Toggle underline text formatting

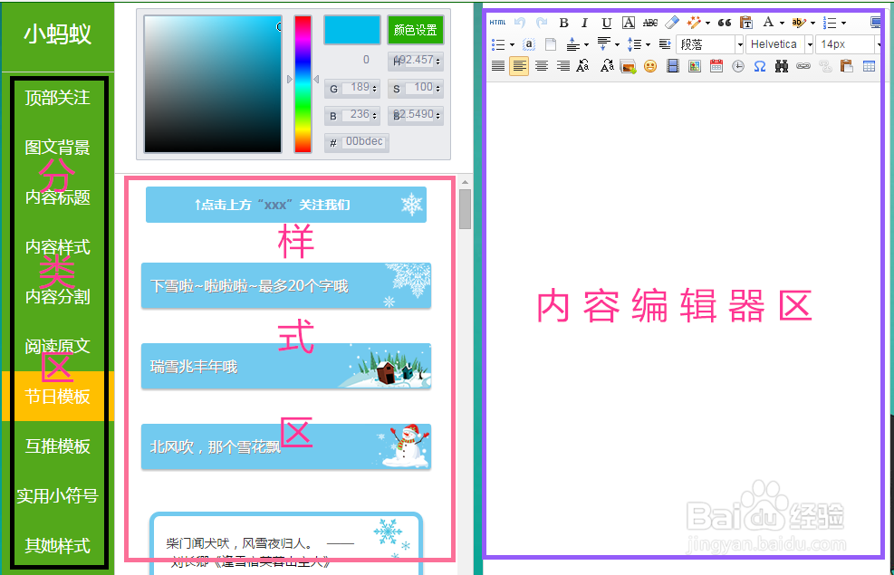pyautogui.click(x=605, y=23)
